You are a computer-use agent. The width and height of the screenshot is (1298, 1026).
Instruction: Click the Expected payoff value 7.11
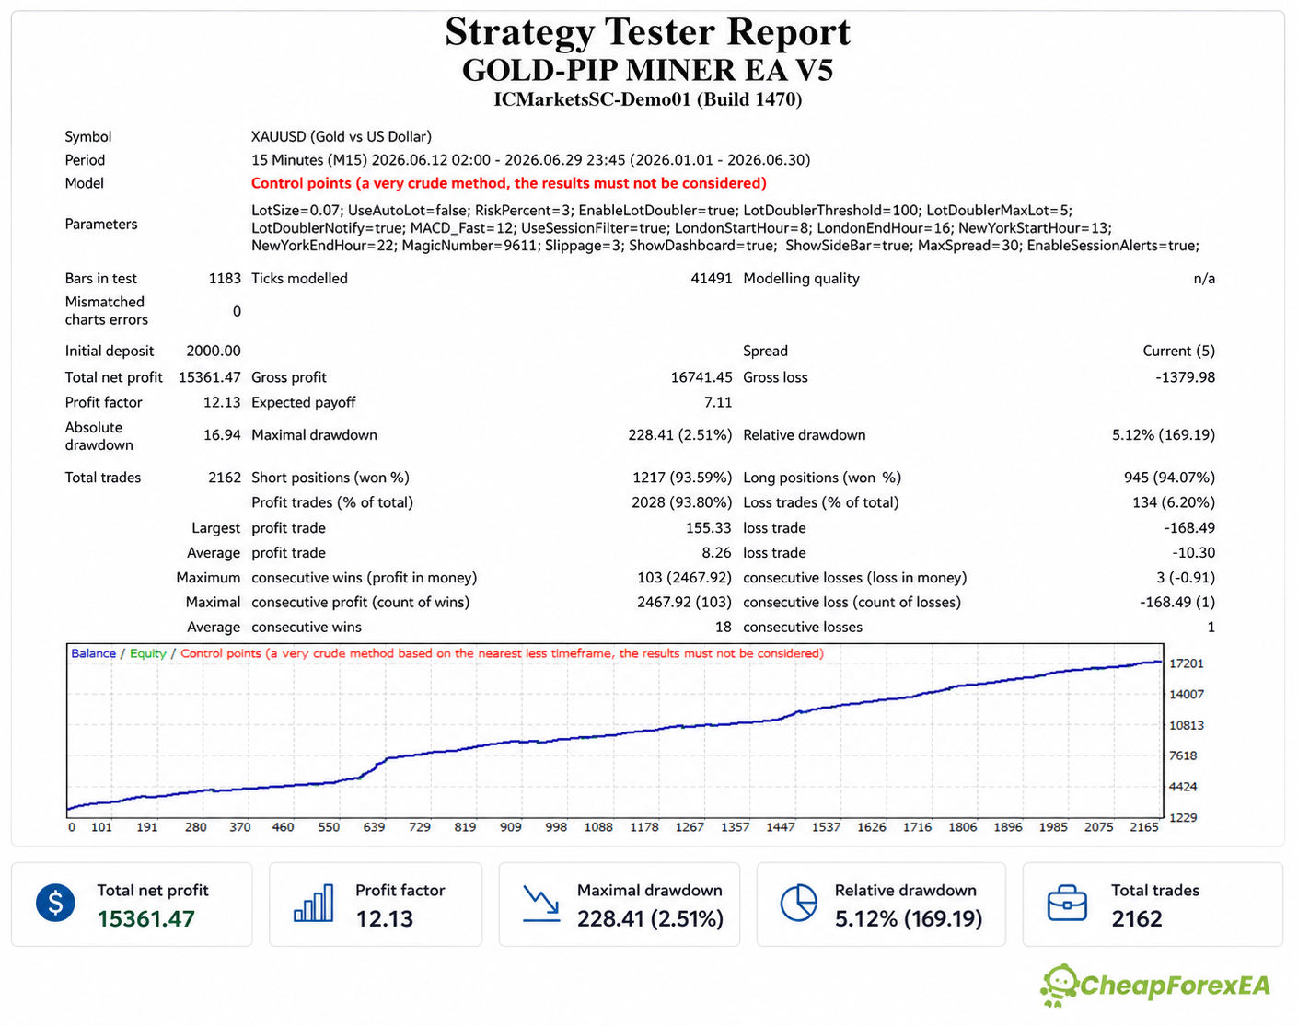click(718, 402)
